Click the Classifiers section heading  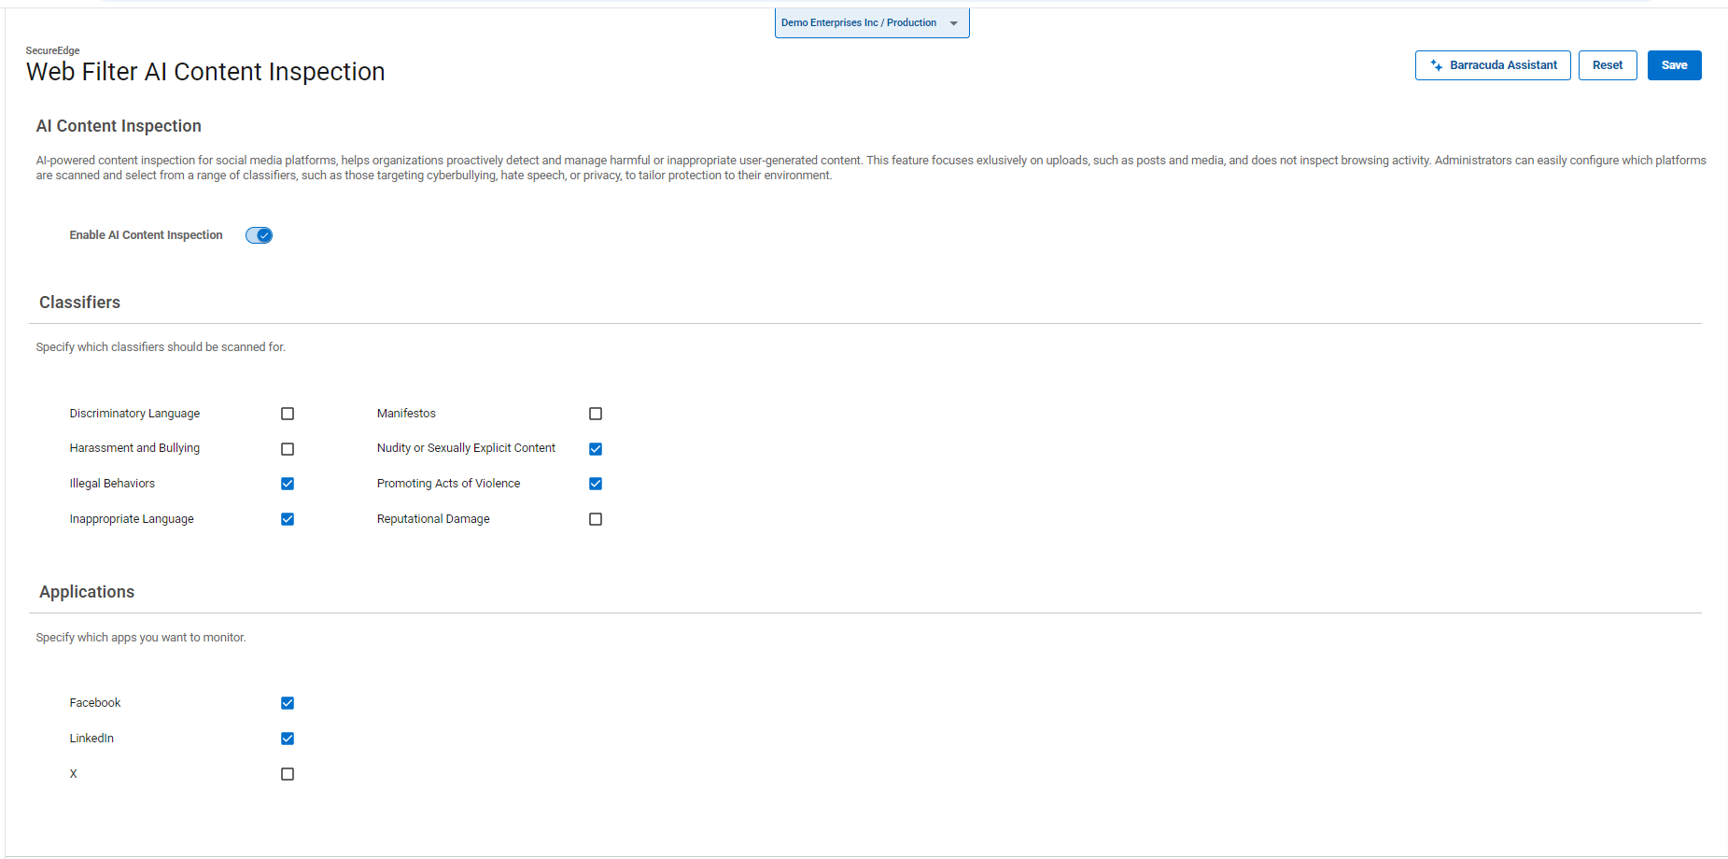tap(79, 303)
